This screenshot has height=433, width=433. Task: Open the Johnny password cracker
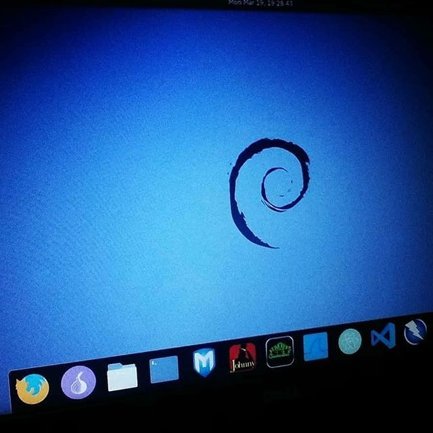tap(242, 358)
